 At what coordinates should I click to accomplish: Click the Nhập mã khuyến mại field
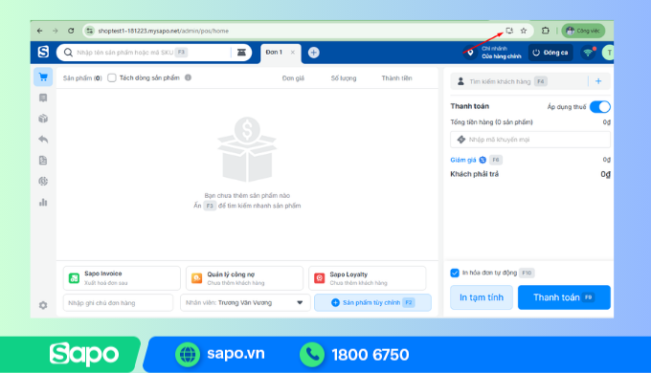pyautogui.click(x=530, y=140)
